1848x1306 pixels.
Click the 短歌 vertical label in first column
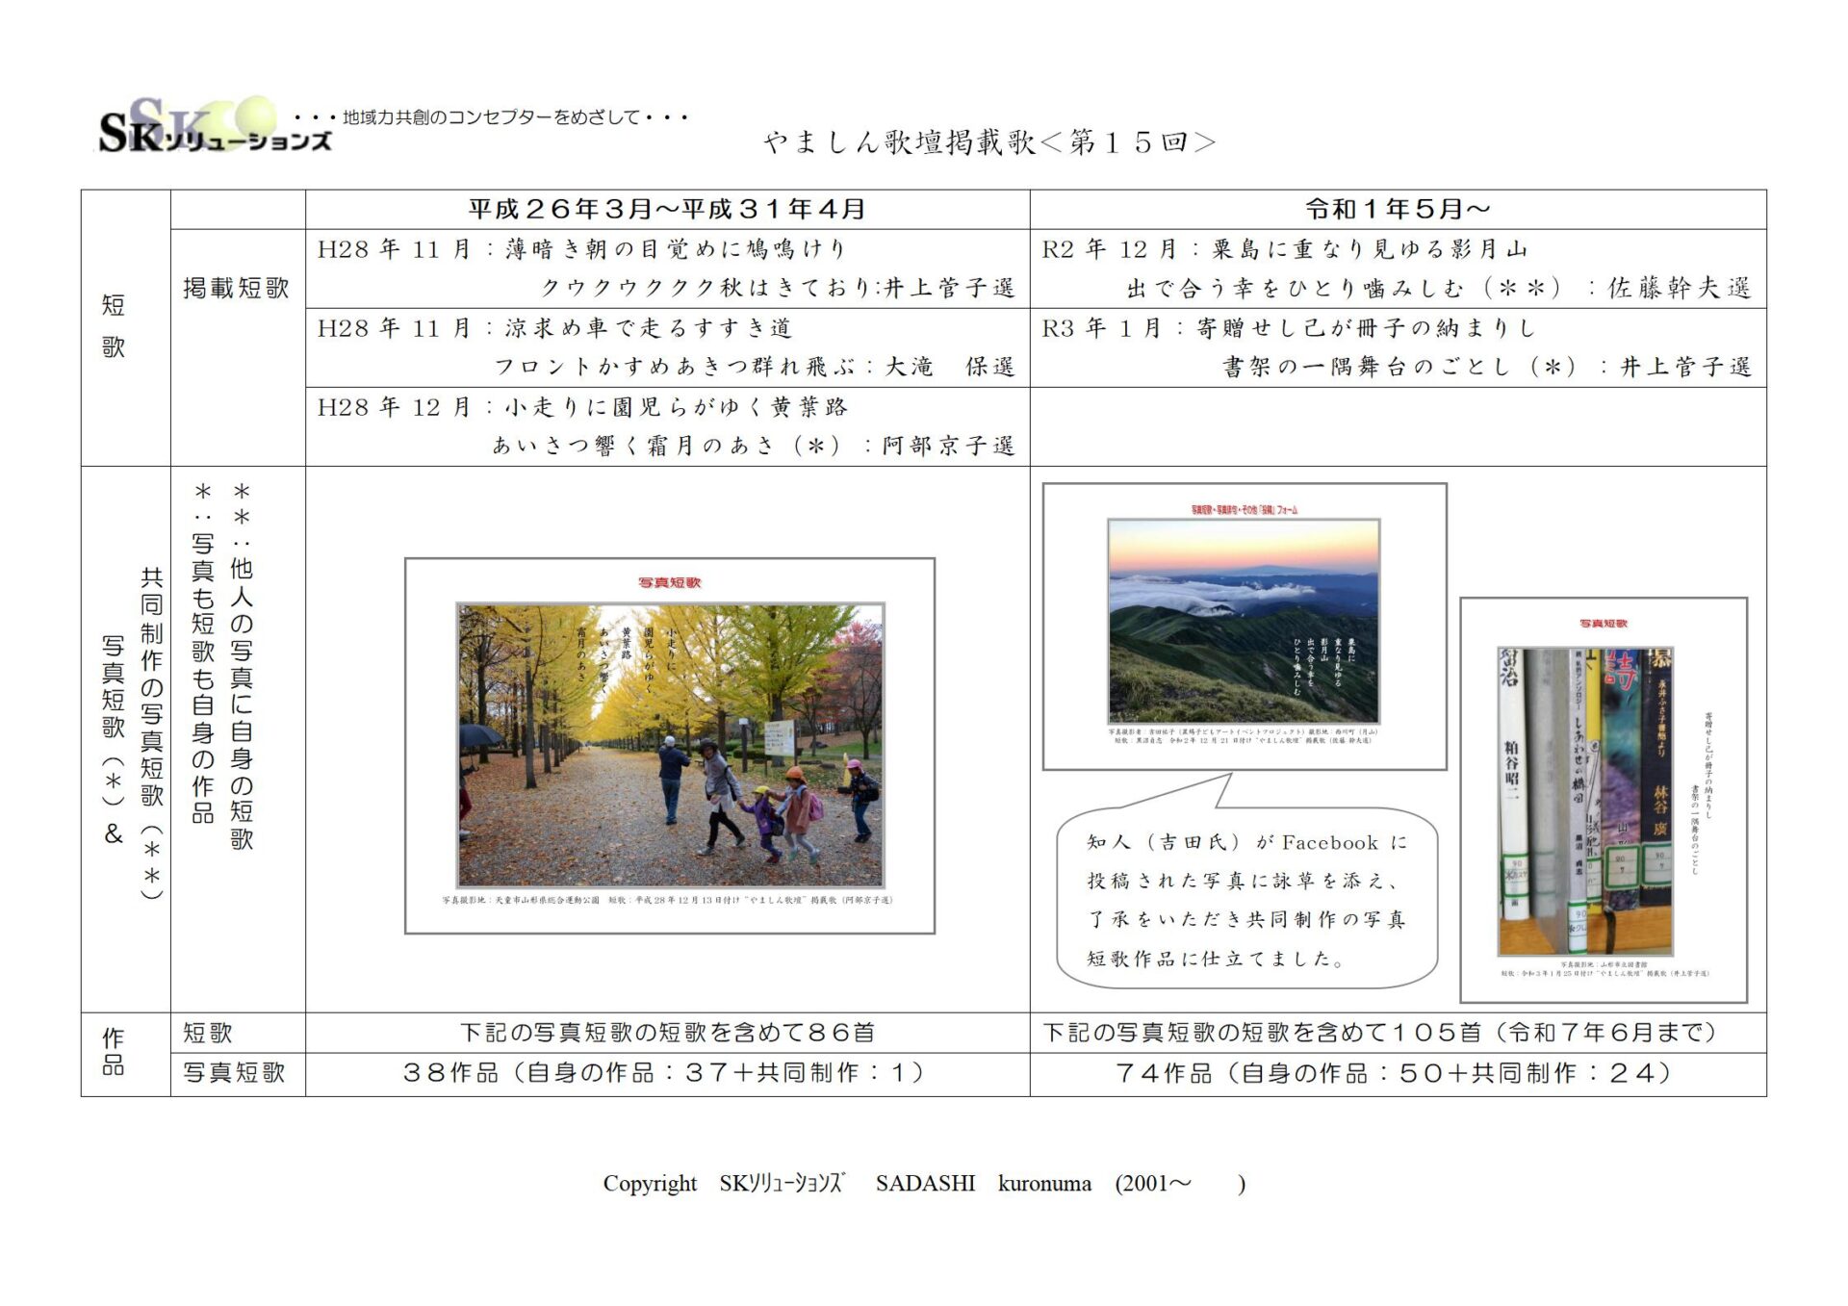(x=114, y=326)
